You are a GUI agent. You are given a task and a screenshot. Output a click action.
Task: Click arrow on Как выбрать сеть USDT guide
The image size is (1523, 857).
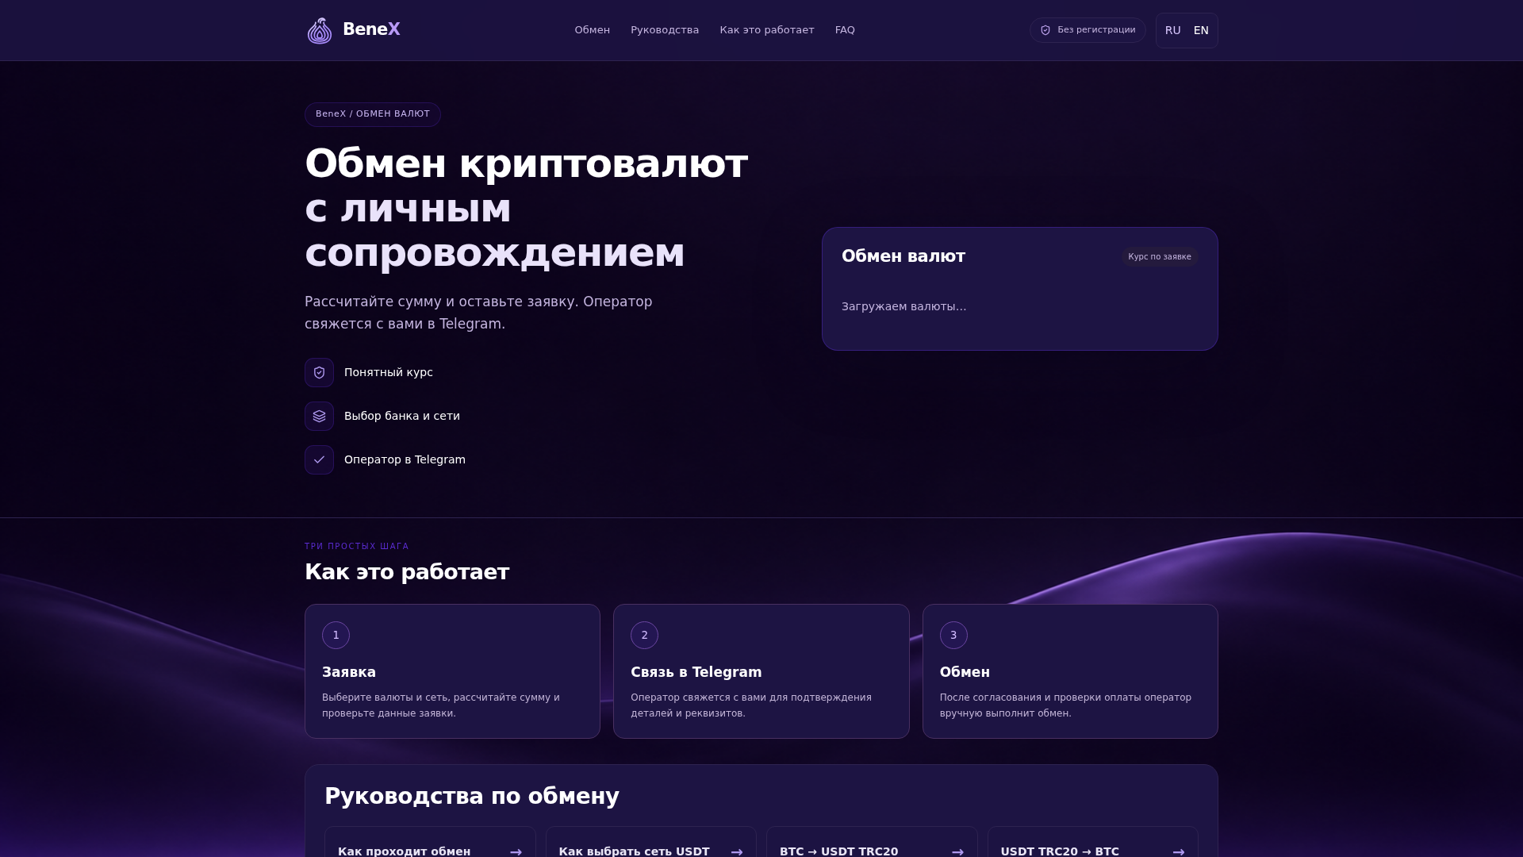737,851
